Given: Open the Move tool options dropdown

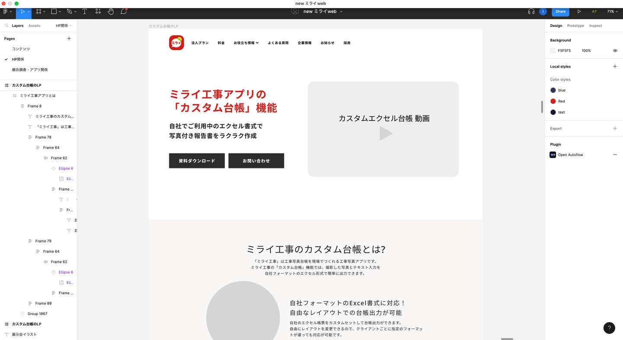Looking at the screenshot, I should tap(29, 12).
